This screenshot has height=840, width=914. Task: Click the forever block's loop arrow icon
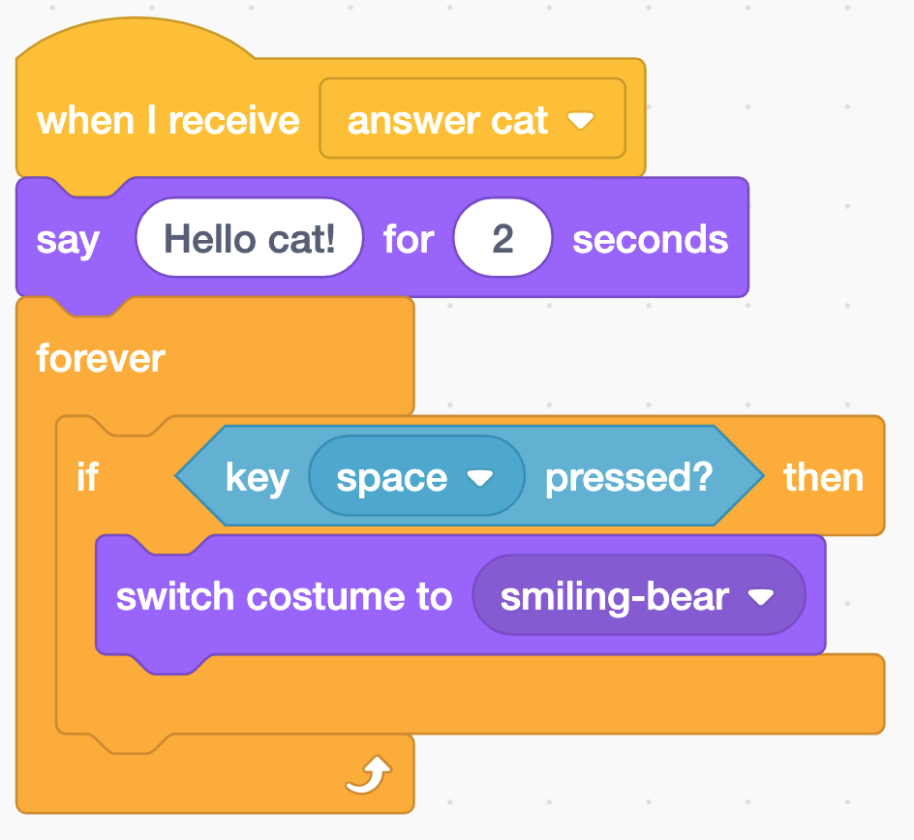click(368, 773)
